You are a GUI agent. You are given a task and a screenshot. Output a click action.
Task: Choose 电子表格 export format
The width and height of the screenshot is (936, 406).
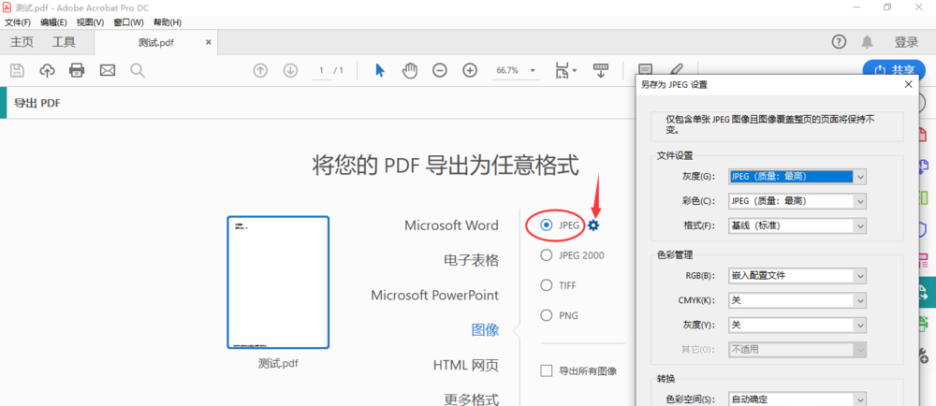471,260
